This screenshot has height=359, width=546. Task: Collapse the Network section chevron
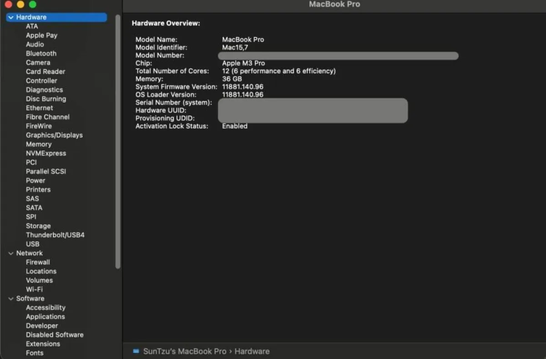click(11, 253)
